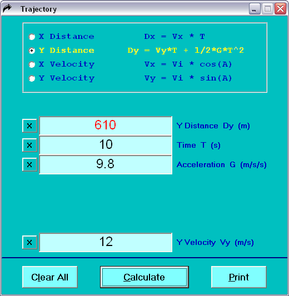
Task: Focus the Acceleration G field showing 9.8
Action: [x=106, y=164]
